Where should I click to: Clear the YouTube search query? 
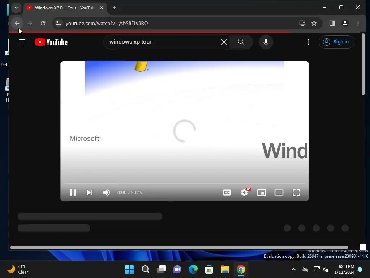tap(224, 42)
